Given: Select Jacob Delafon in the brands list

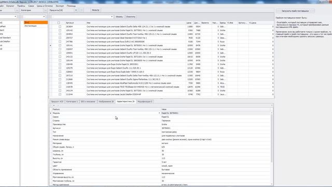Looking at the screenshot, I should (5, 42).
